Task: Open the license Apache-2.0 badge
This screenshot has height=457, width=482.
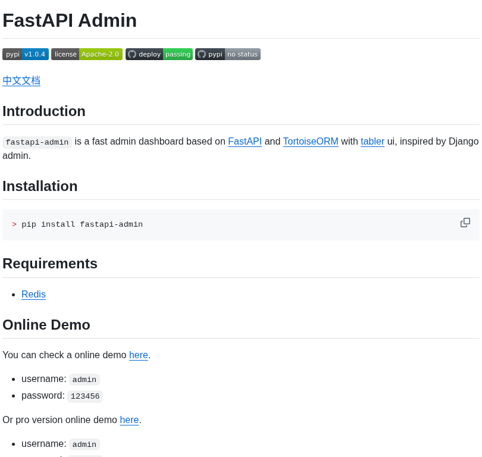Action: 87,54
